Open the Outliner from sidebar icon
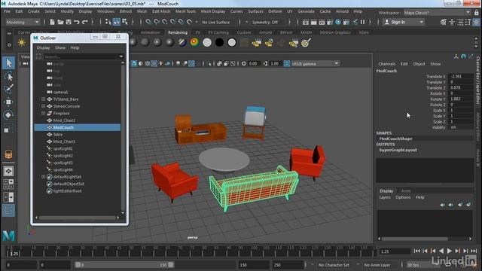Viewport: 482px width, 271px height. coord(8,211)
